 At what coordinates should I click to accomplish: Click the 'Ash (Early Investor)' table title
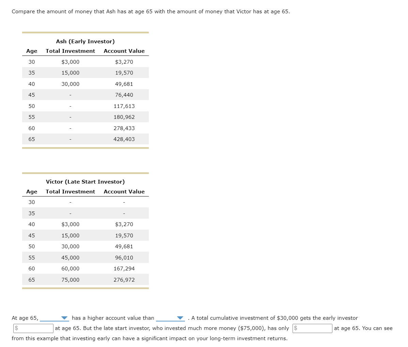pos(85,41)
